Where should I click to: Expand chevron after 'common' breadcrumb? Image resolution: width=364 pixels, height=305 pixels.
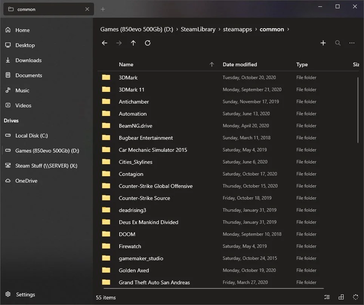point(288,29)
